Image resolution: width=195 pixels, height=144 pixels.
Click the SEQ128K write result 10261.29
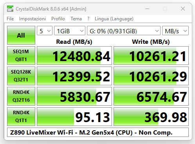point(151,76)
